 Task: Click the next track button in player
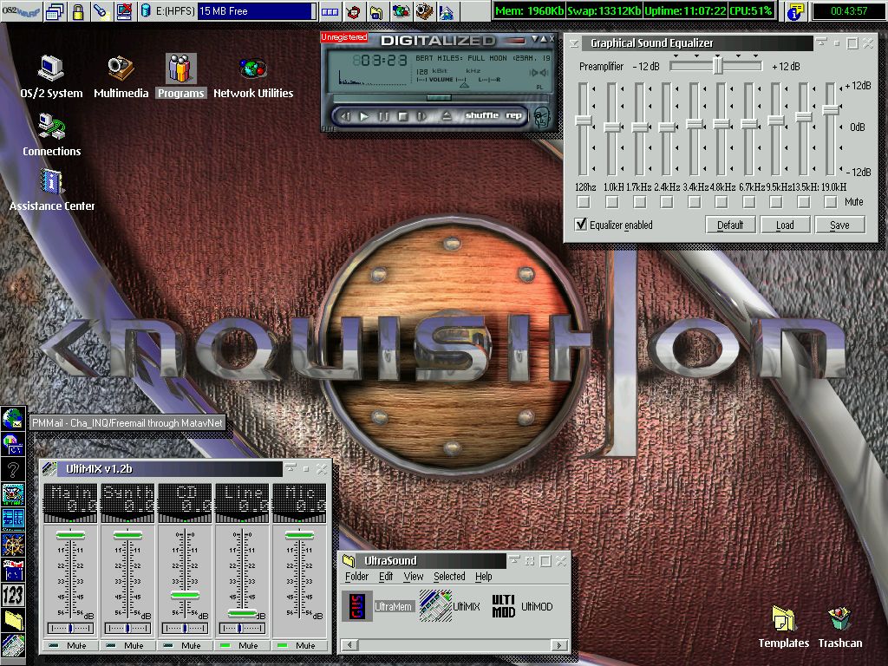pyautogui.click(x=422, y=116)
